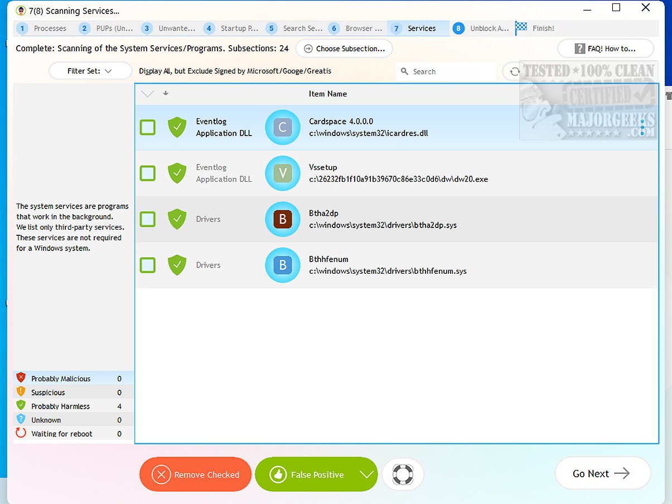Click the Waiting for reboot icon
Screen dimensions: 672x504
pos(21,433)
